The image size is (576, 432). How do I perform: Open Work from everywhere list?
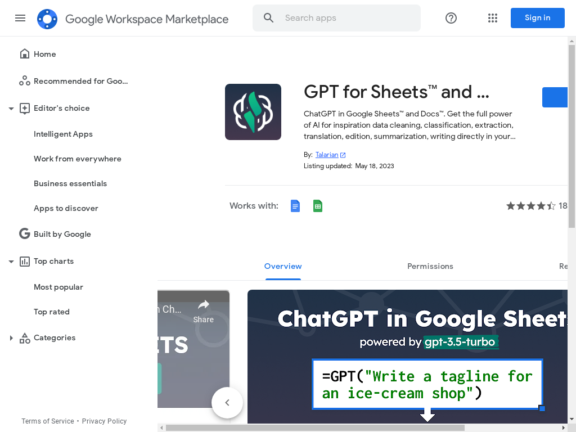coord(78,159)
